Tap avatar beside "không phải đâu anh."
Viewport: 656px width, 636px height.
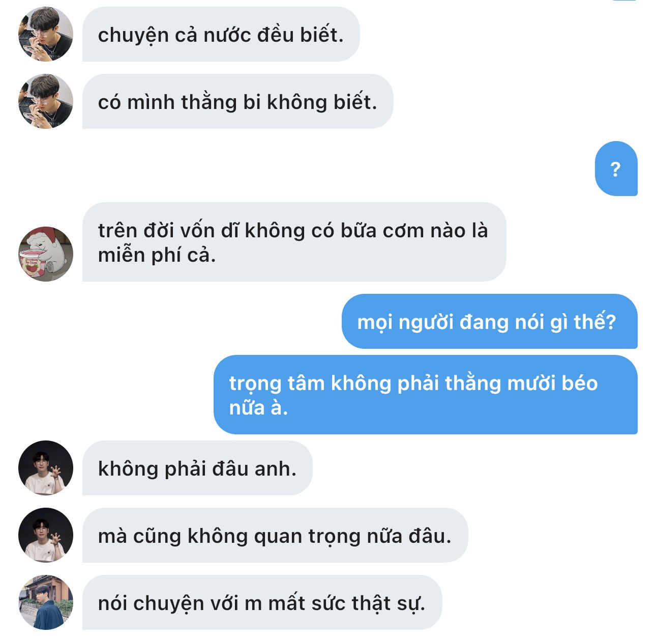46,468
